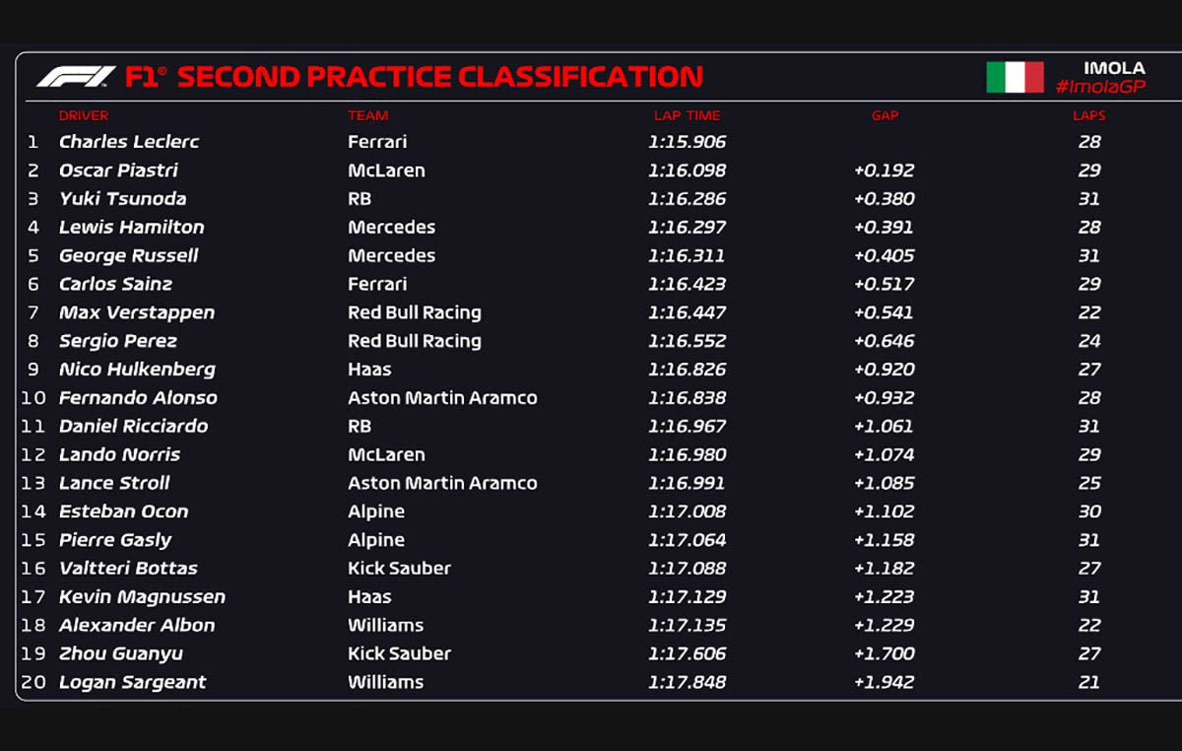The height and width of the screenshot is (751, 1182).
Task: Click the LAP TIME column header
Action: [687, 115]
